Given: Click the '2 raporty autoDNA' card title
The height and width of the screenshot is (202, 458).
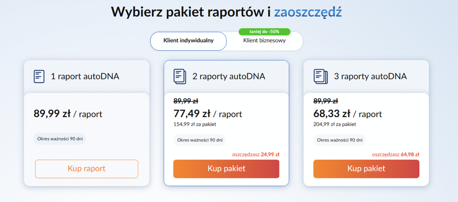Looking at the screenshot, I should [229, 76].
